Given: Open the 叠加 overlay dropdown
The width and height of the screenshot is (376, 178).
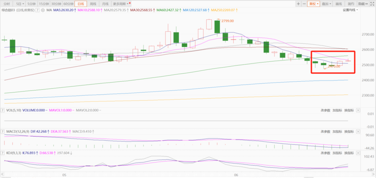Looking at the screenshot, I should point(326,4).
